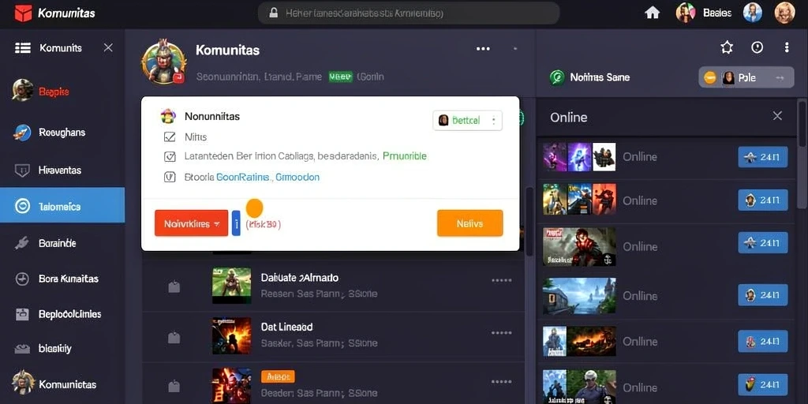Screen dimensions: 808x404
Task: Open the vertical three-dot menu at top right
Action: [787, 48]
